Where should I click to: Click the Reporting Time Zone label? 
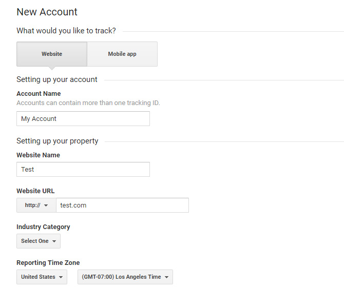[x=48, y=263]
